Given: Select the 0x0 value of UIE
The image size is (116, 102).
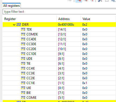Looking at the screenshot, I should (x=85, y=88).
